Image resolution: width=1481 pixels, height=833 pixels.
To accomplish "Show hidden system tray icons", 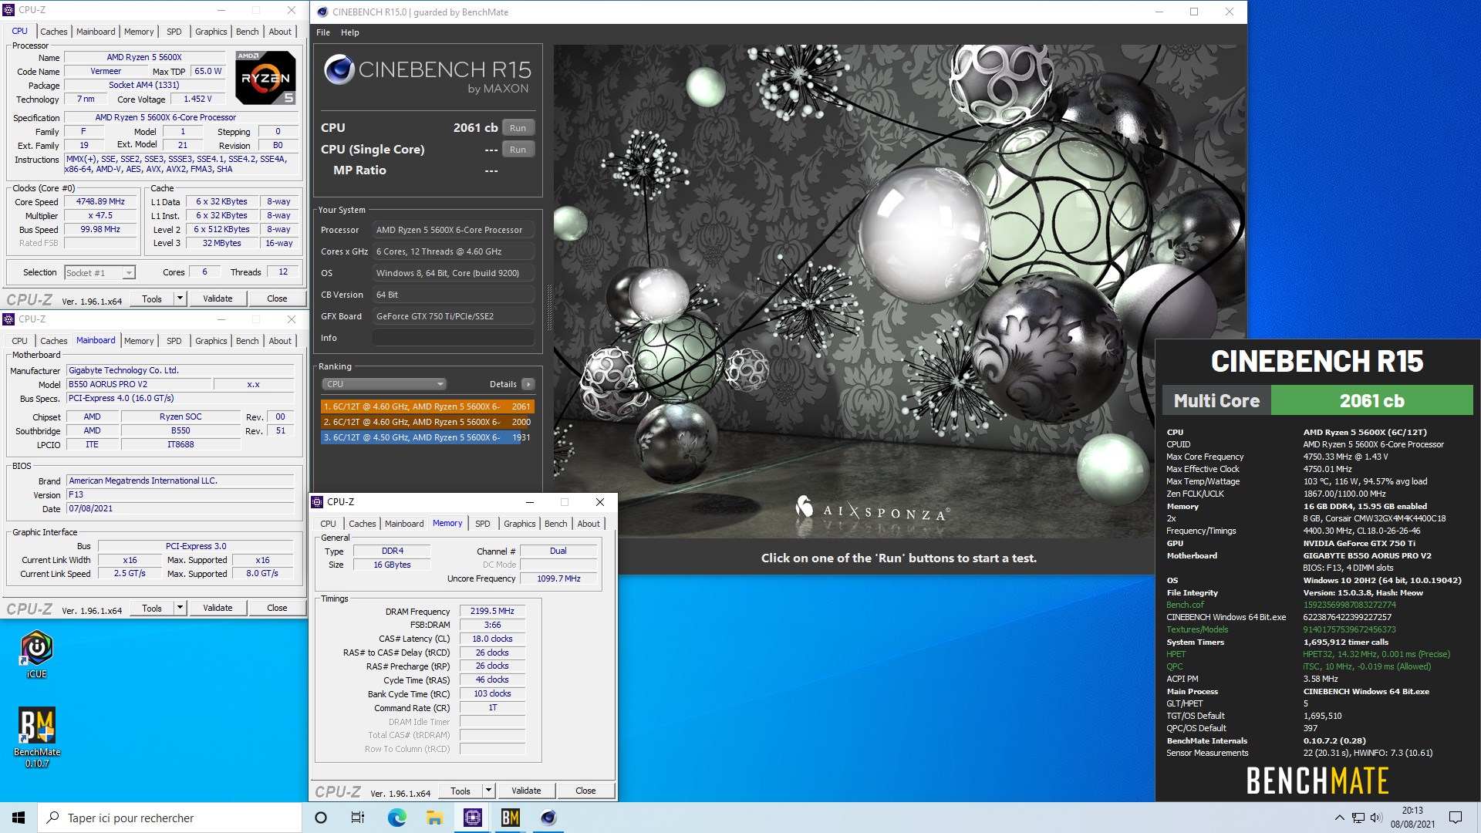I will (1339, 818).
